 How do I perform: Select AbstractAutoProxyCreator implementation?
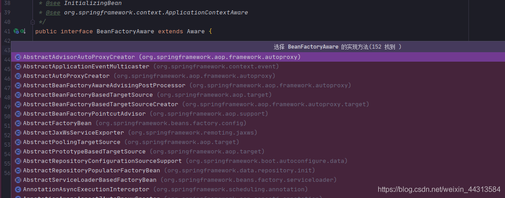(66, 76)
